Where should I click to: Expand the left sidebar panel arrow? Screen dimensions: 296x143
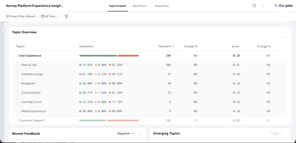click(4, 30)
